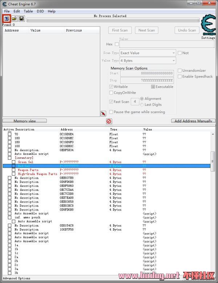Toggle the Writable checkbox
This screenshot has height=283, width=218.
111,87
